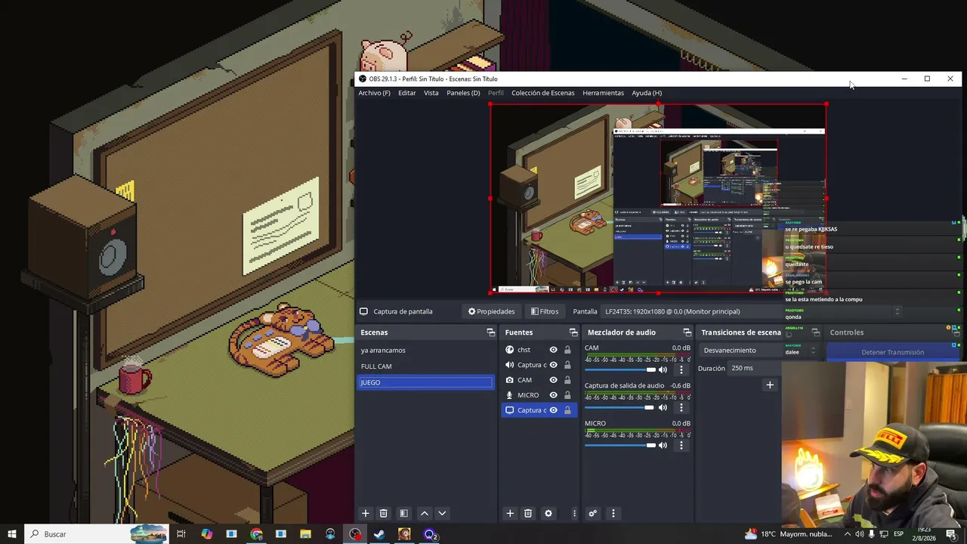The height and width of the screenshot is (544, 967).
Task: Click the Filtros button
Action: [x=545, y=311]
